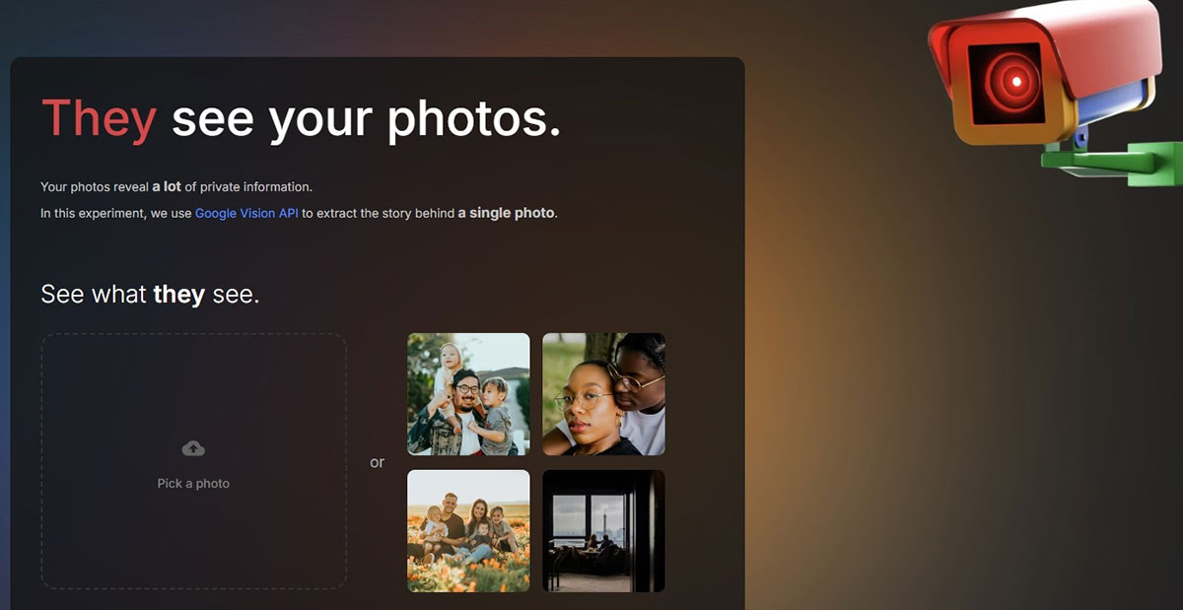Click the 'See what they see.' subheading
The image size is (1183, 610).
[x=150, y=294]
